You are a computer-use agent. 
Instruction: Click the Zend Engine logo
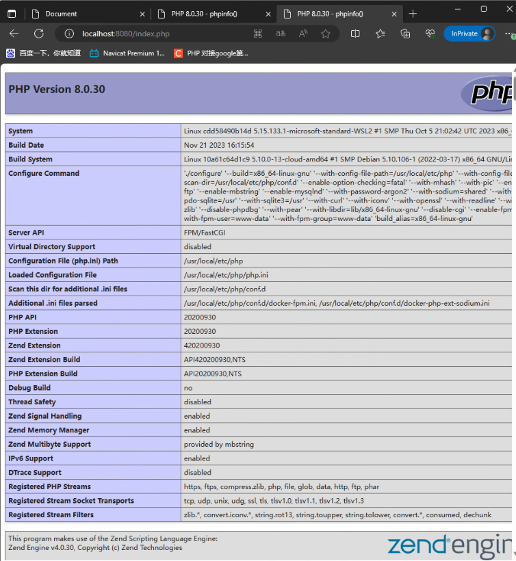tap(450, 546)
